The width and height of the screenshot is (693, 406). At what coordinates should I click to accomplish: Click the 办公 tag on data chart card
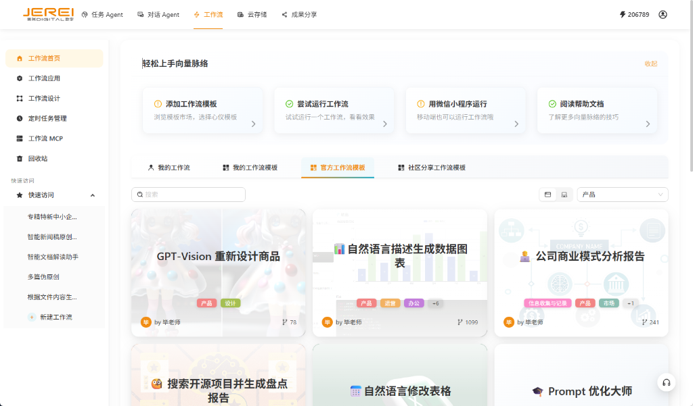click(x=413, y=303)
